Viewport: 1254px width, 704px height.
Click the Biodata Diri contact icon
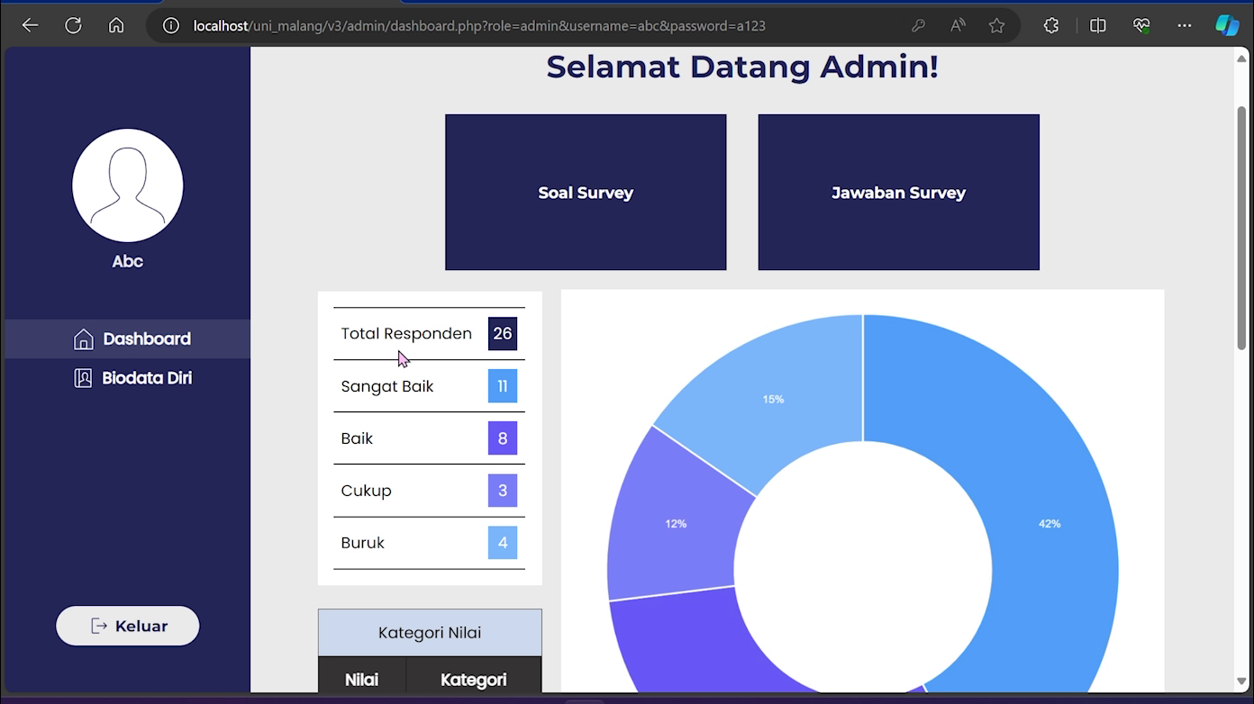(83, 378)
